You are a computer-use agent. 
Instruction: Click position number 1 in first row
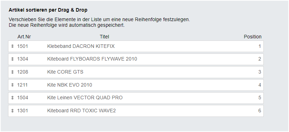click(260, 46)
